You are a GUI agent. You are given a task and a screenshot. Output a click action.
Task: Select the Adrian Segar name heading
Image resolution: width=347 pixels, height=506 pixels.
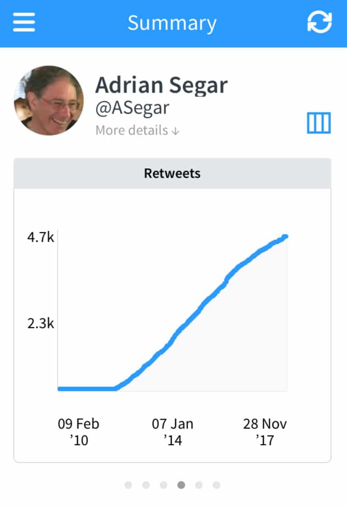coord(161,85)
